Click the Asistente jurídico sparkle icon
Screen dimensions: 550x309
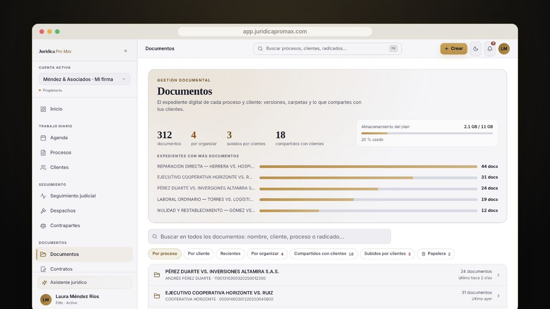(44, 282)
